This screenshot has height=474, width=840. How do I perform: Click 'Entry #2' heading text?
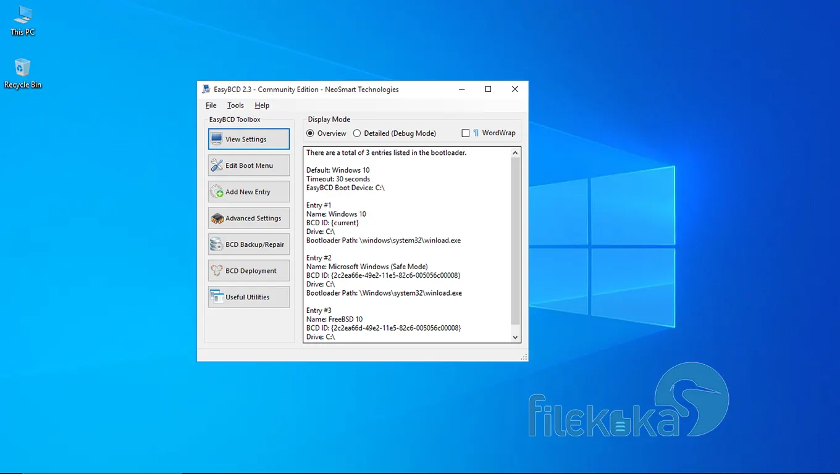(x=319, y=258)
